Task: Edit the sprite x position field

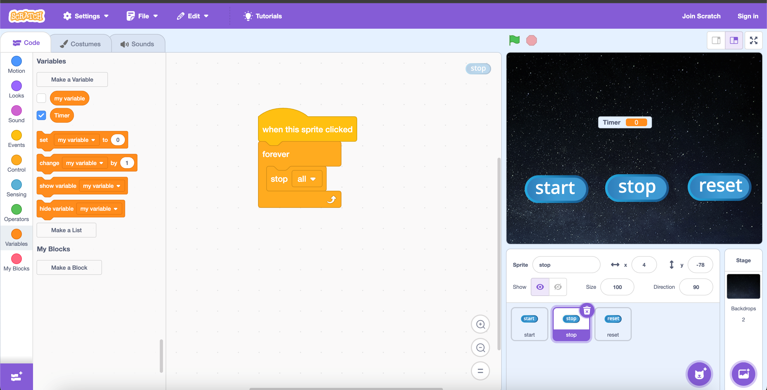Action: point(644,265)
